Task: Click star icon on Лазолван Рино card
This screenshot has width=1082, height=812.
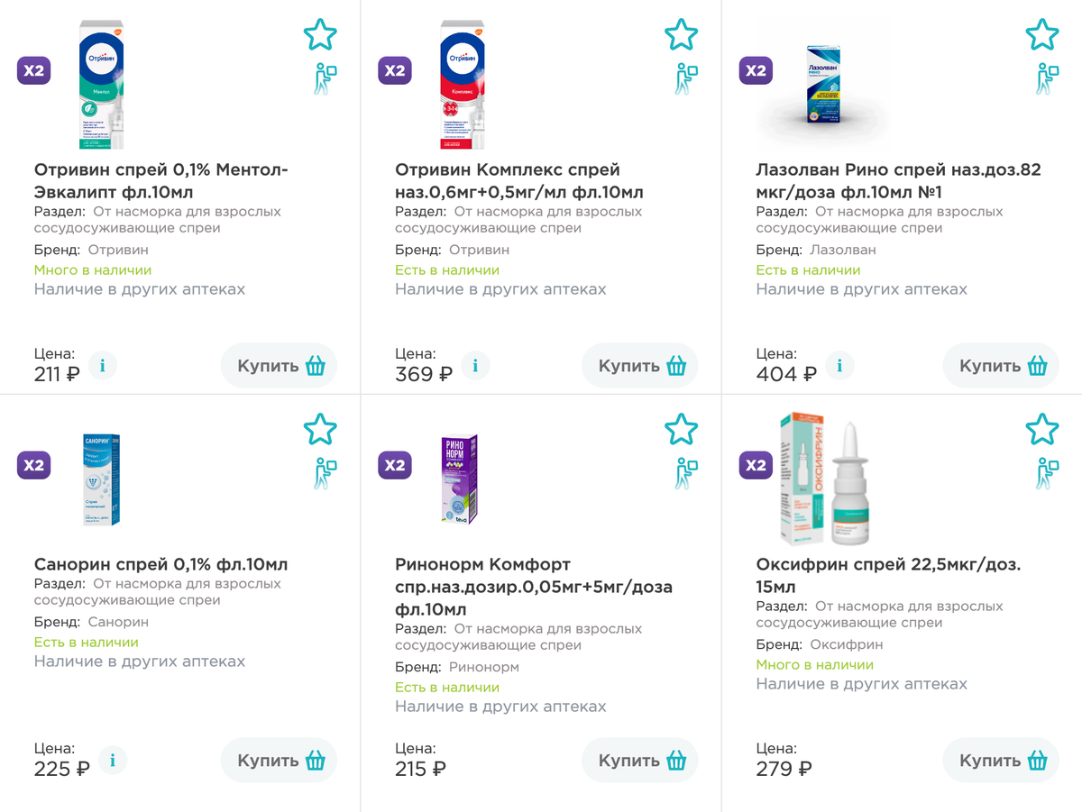Action: (1041, 35)
